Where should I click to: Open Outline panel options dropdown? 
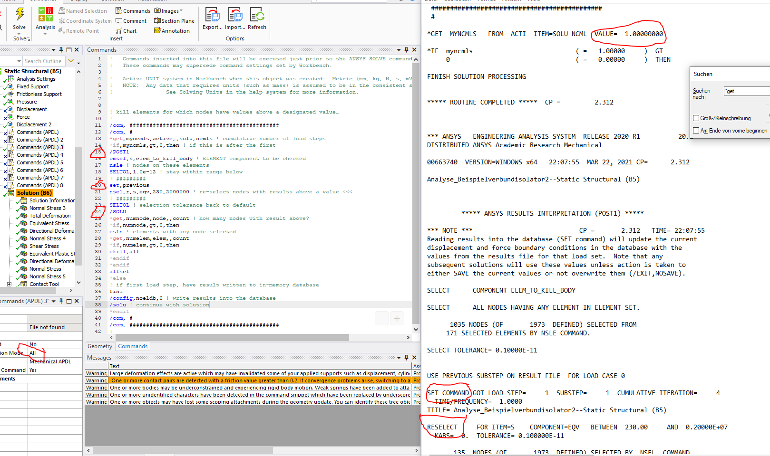point(53,49)
